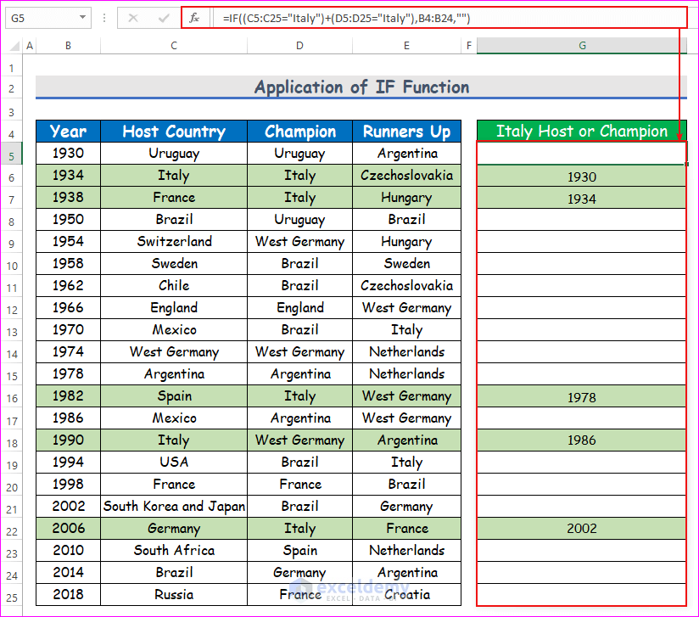Select the result cell showing 1978 in column G
Image resolution: width=699 pixels, height=617 pixels.
tap(582, 396)
